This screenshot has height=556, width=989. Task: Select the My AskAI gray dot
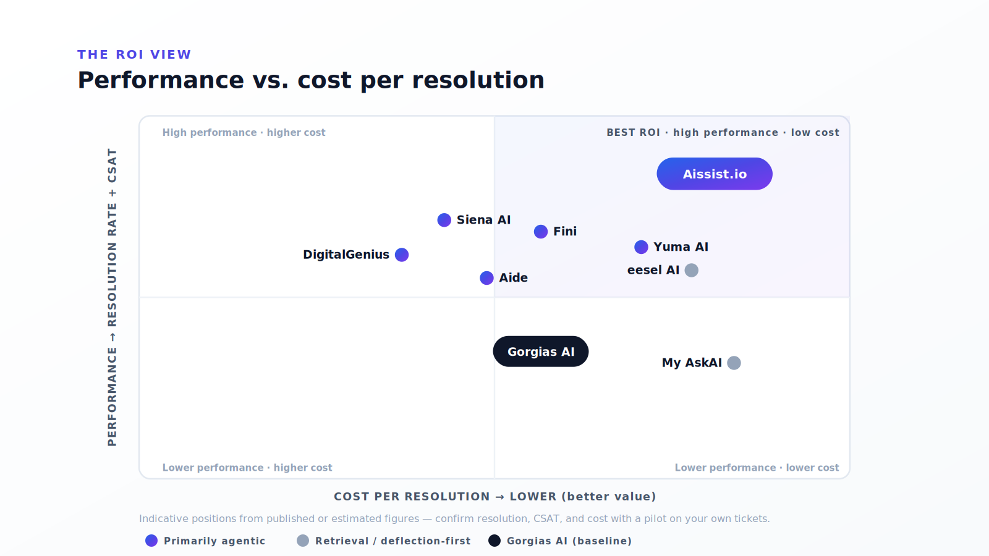[734, 363]
